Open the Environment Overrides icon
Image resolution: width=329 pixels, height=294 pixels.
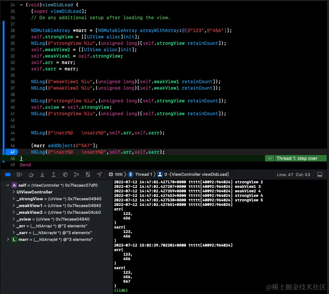coord(88,174)
